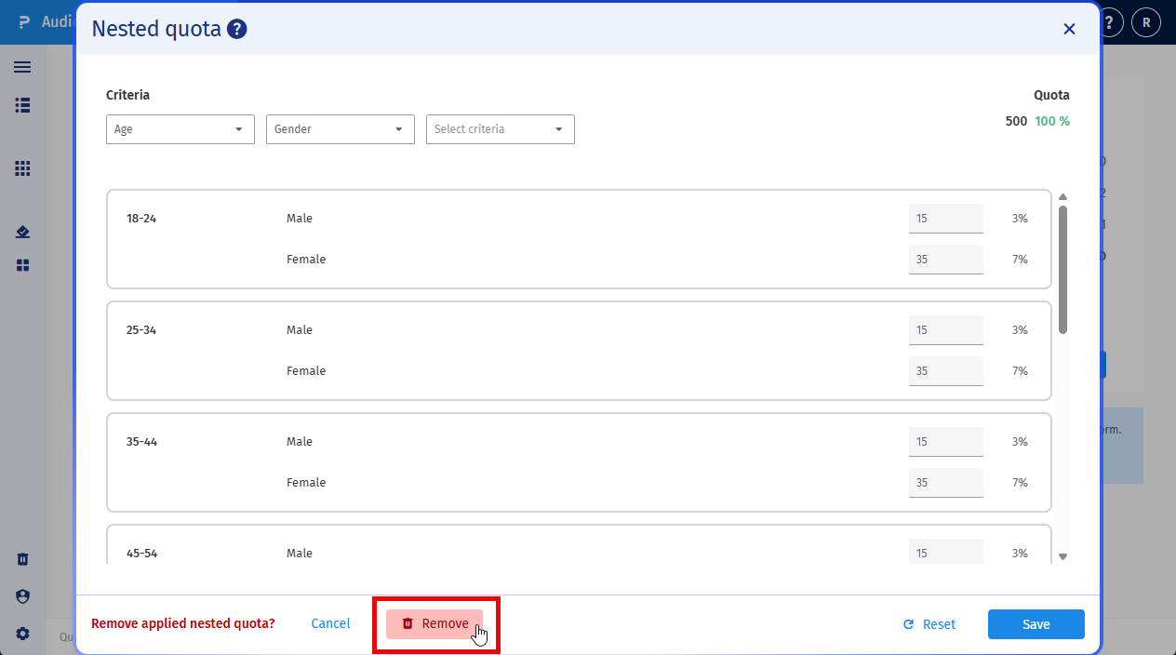This screenshot has height=655, width=1176.
Task: Reset the nested quota values
Action: point(929,623)
